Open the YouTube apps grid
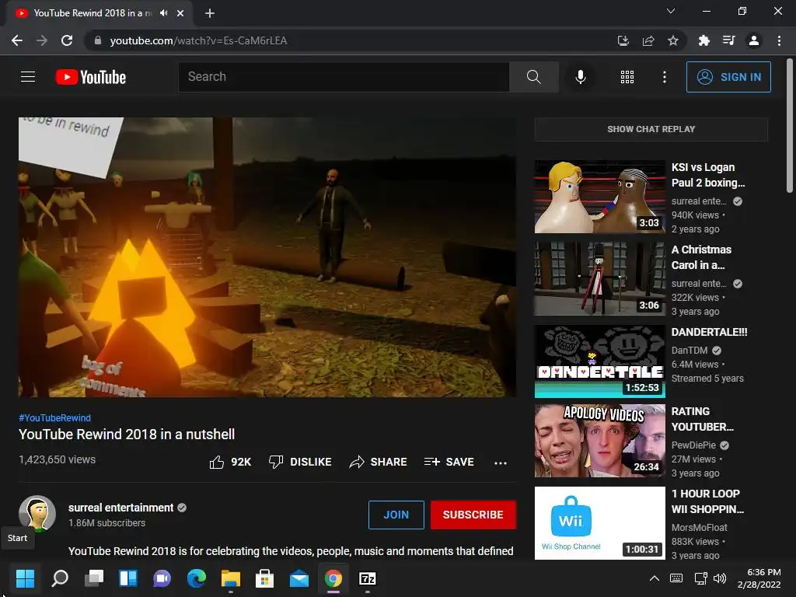This screenshot has height=597, width=796. tap(627, 77)
